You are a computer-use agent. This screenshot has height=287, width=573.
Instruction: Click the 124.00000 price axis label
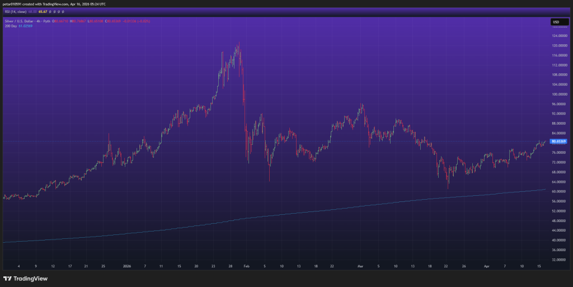[560, 36]
